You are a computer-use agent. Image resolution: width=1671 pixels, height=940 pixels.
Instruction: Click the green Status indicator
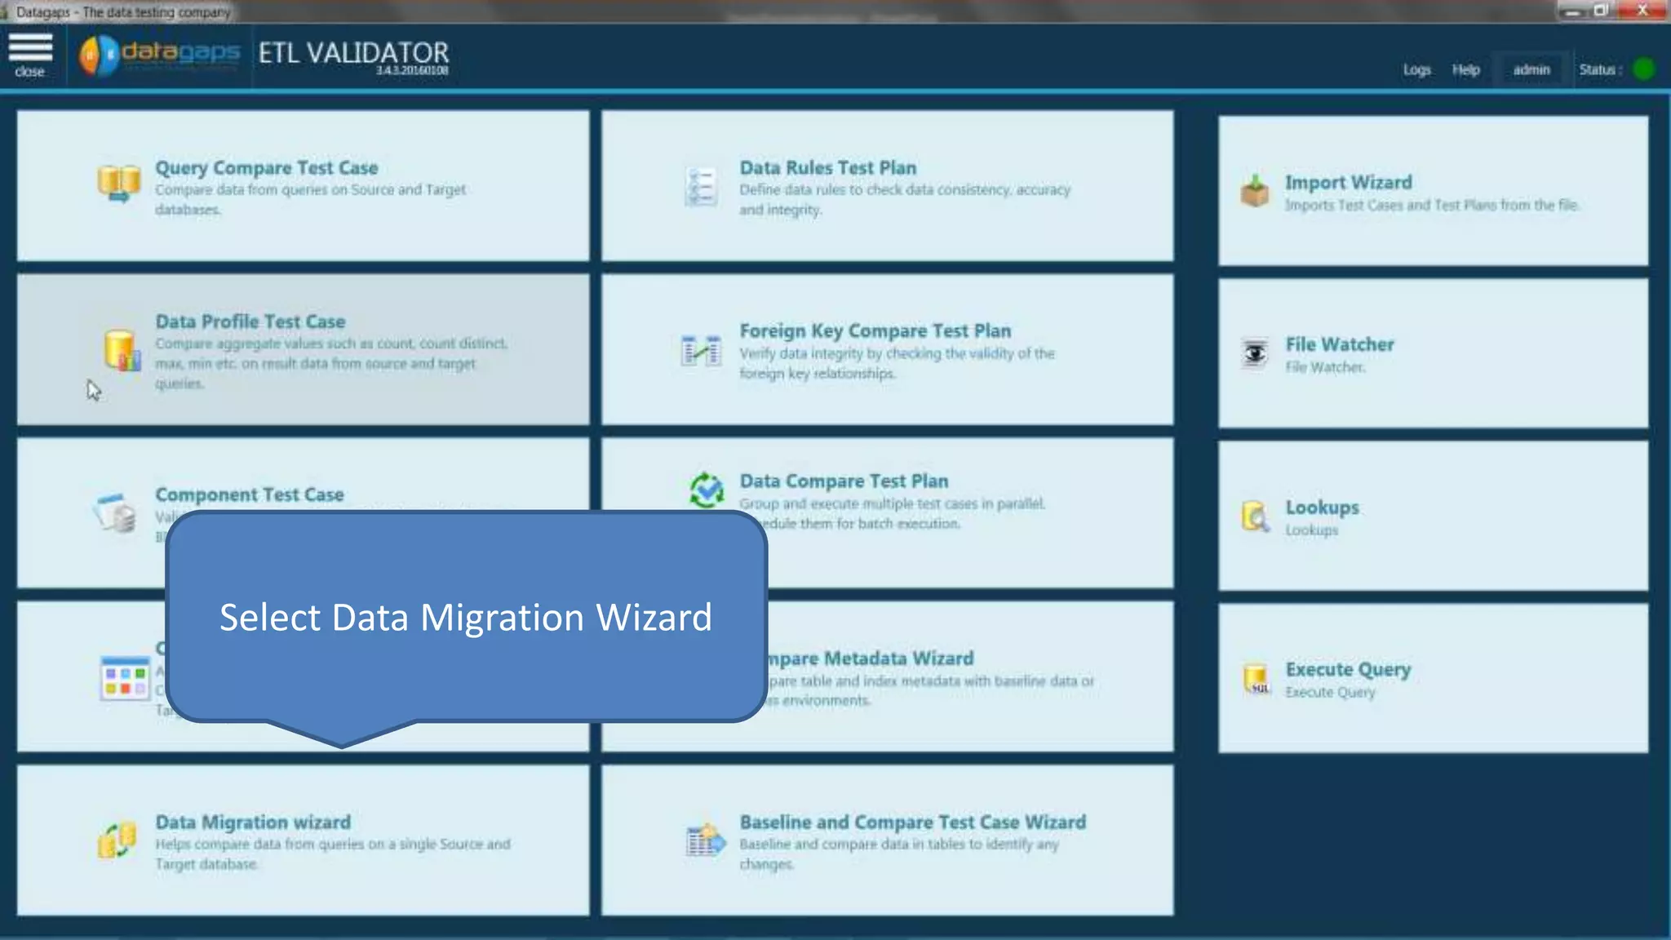[1644, 69]
